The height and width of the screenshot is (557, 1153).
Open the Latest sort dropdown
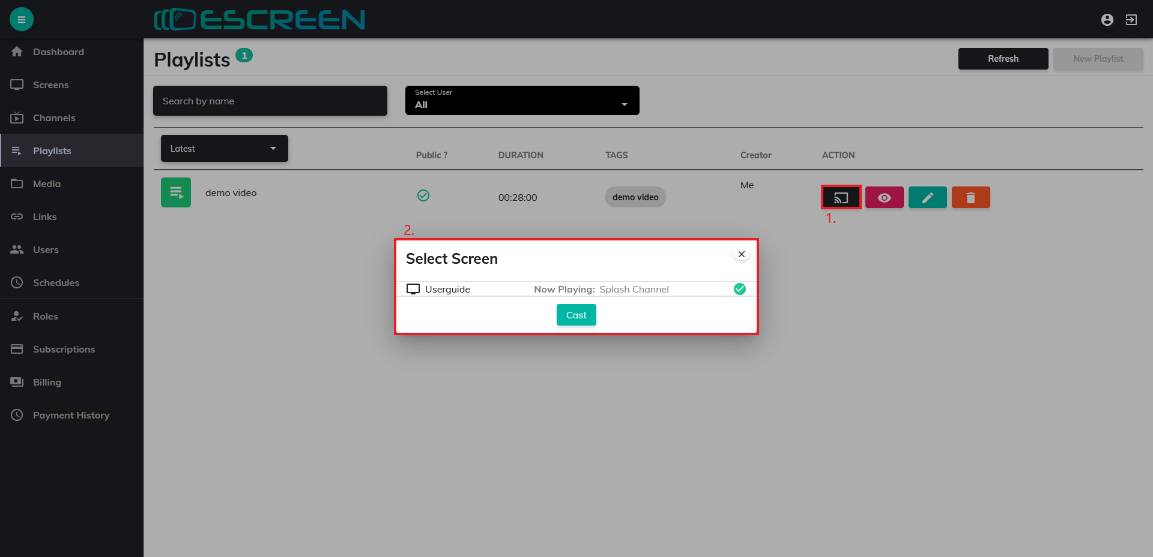[x=224, y=148]
